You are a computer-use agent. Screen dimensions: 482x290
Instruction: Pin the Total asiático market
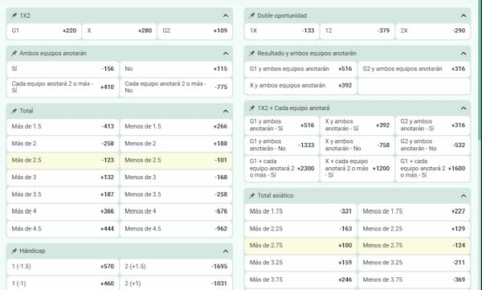tap(251, 195)
